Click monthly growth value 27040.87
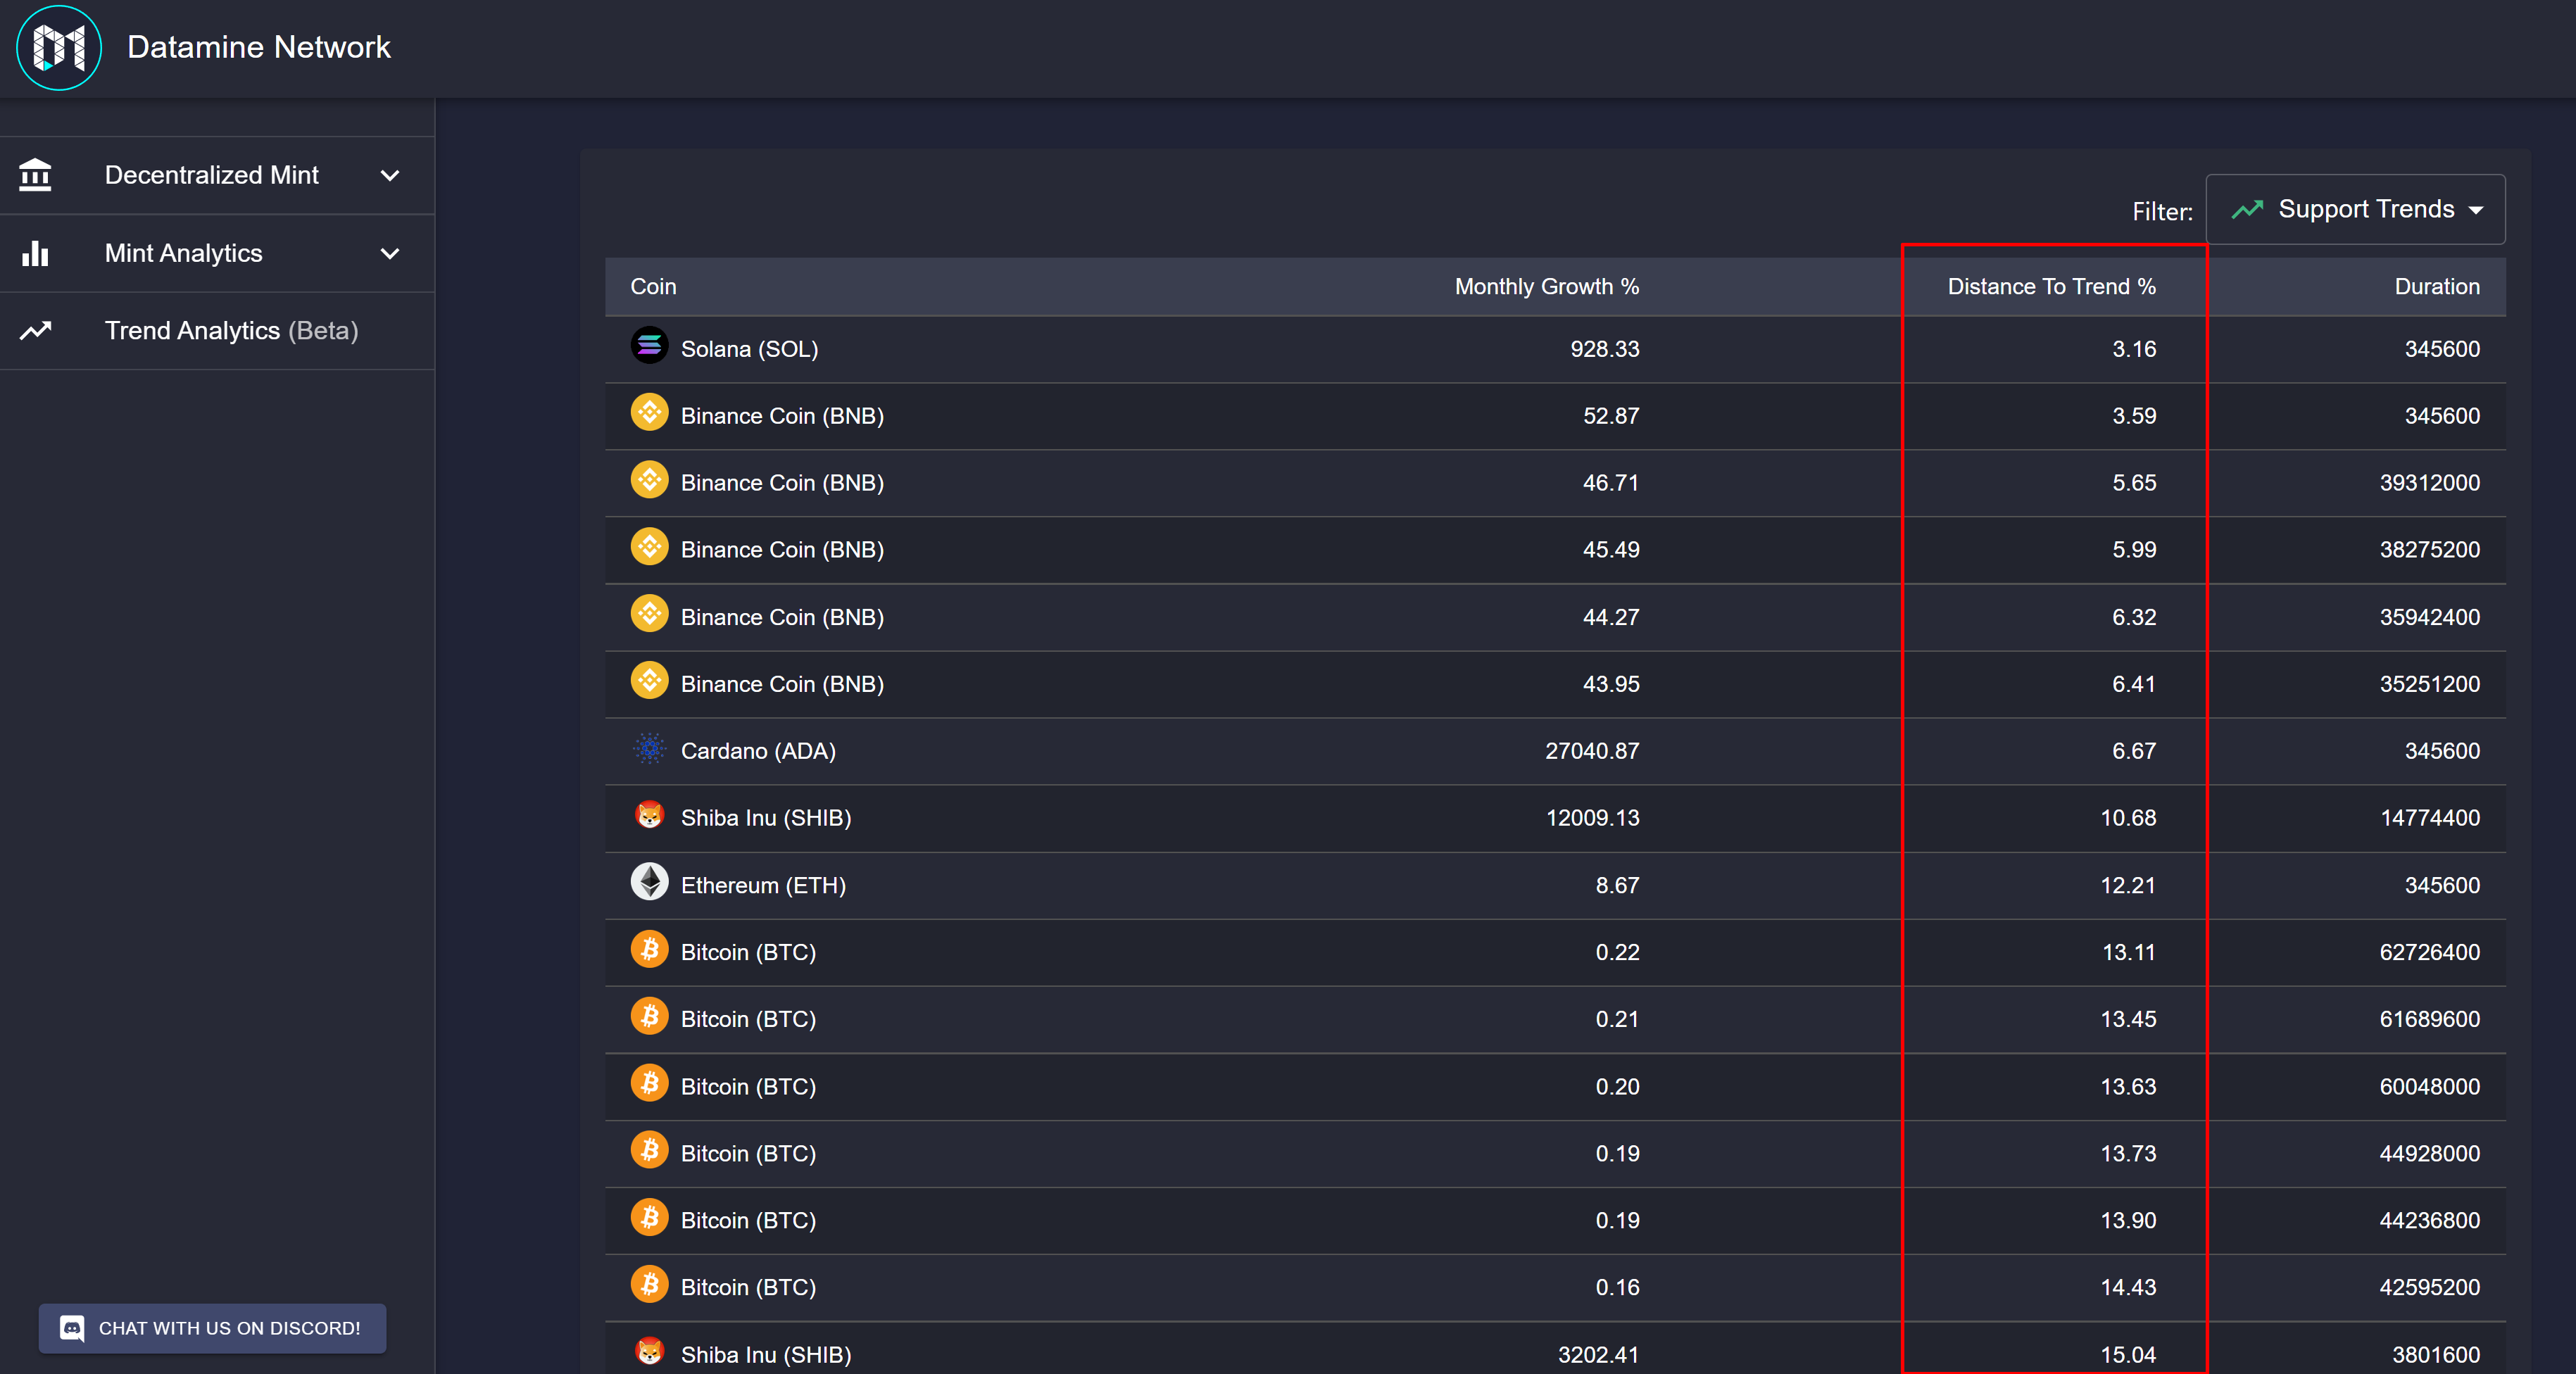Viewport: 2576px width, 1374px height. pyautogui.click(x=1592, y=751)
